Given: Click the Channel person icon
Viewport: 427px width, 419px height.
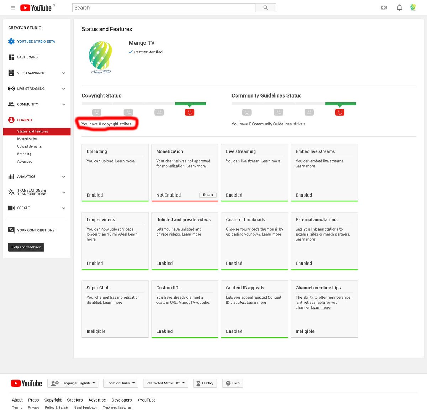Looking at the screenshot, I should pyautogui.click(x=11, y=120).
